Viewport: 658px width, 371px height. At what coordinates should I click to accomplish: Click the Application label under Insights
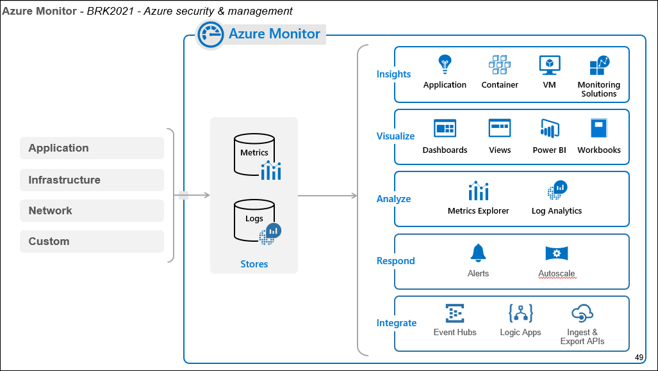(445, 85)
